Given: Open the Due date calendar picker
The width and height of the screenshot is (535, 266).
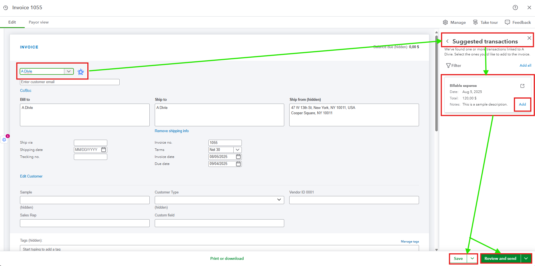Looking at the screenshot, I should (238, 164).
